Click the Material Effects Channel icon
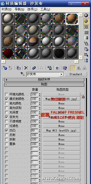This screenshot has height=184, width=91. [x=57, y=68]
